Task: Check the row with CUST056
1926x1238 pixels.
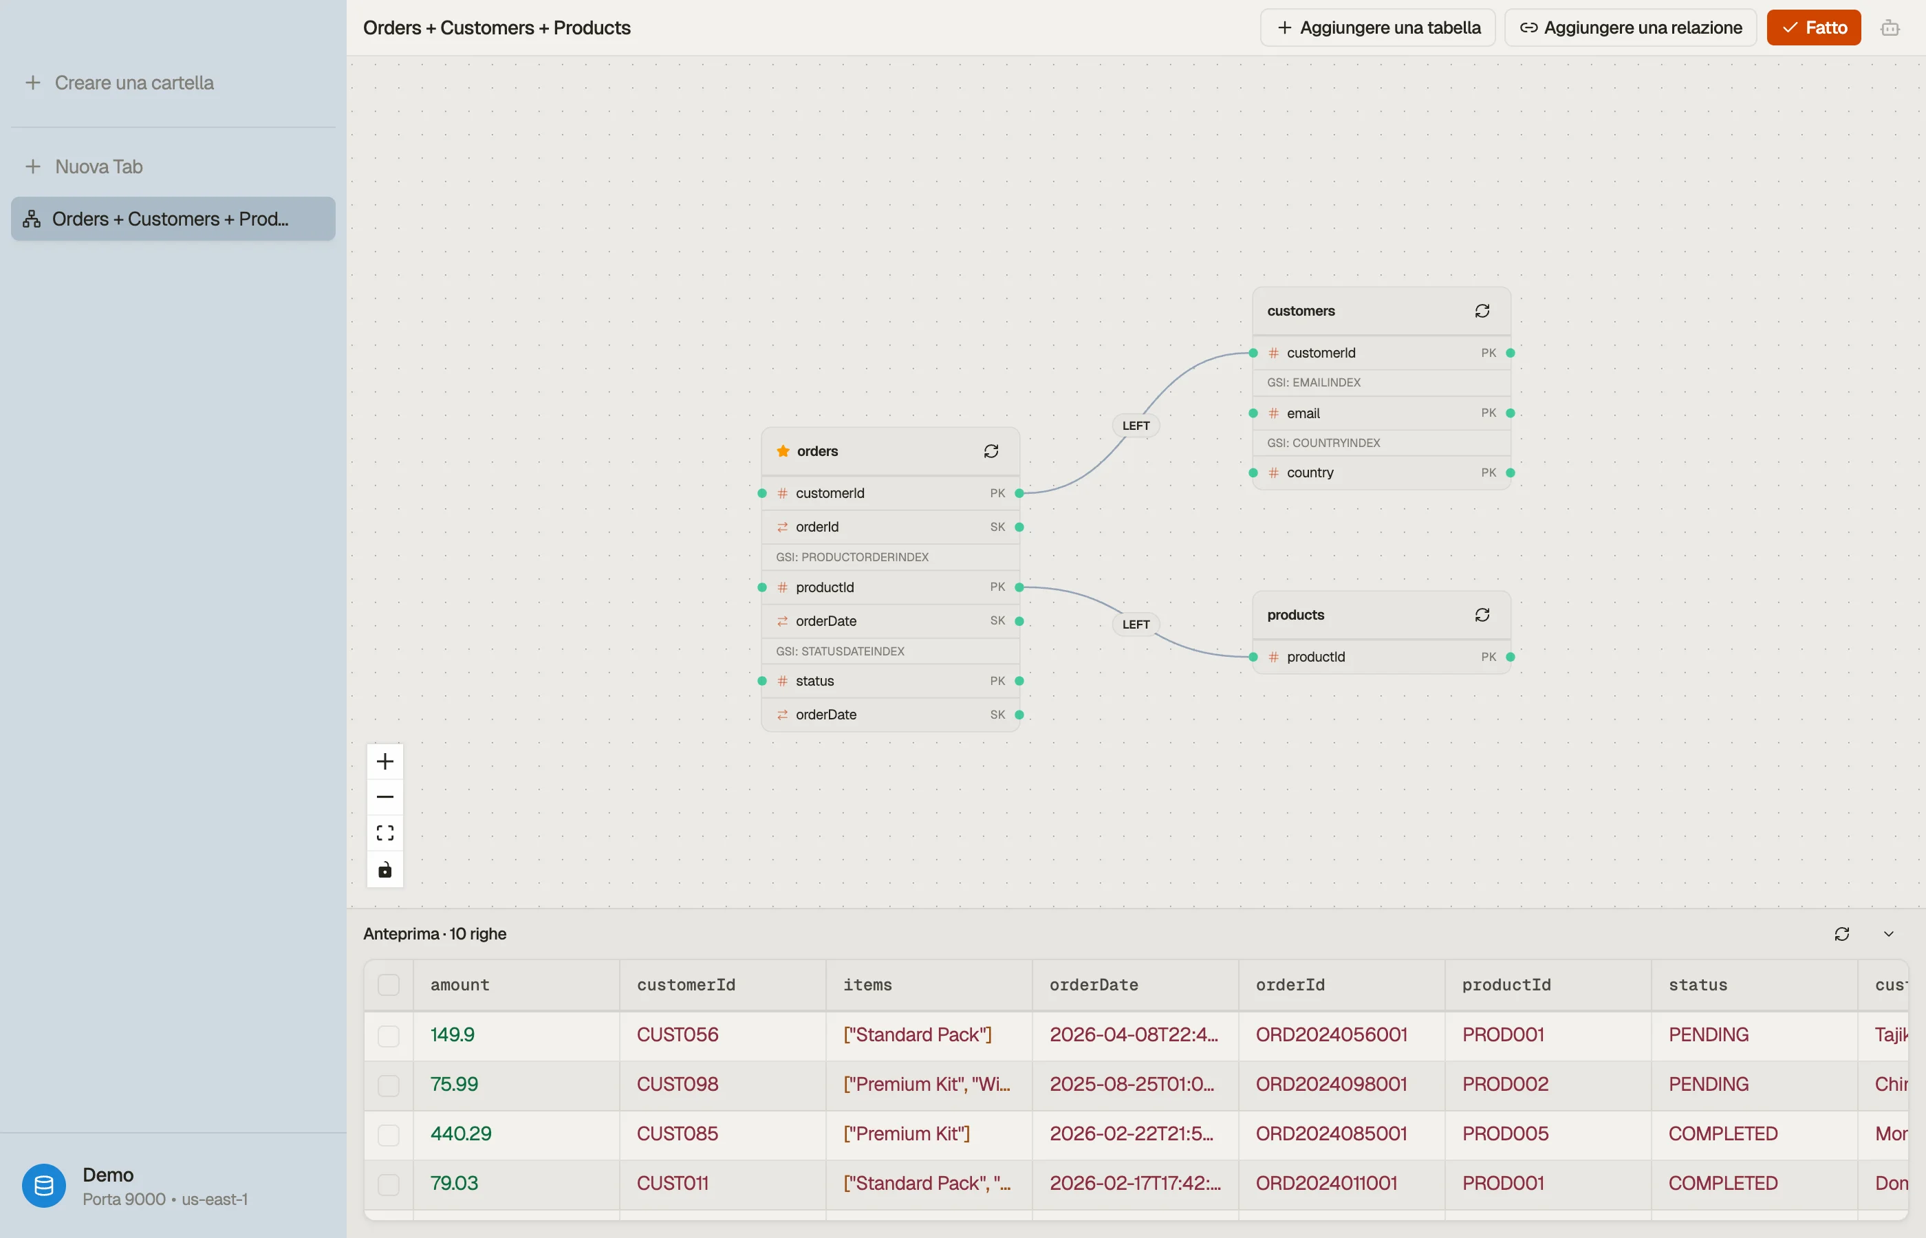Action: (388, 1035)
